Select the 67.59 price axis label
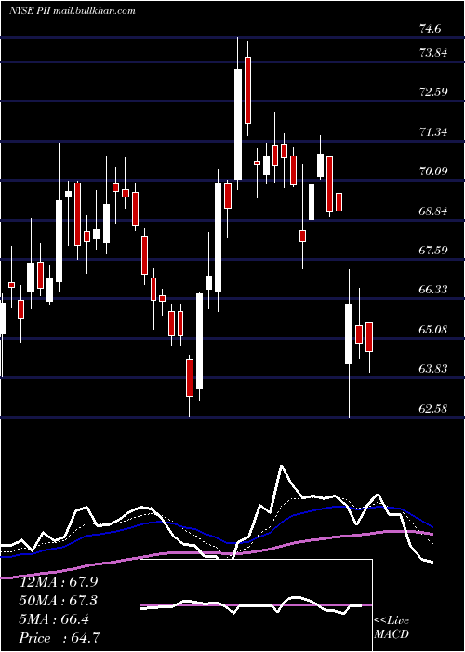 [433, 250]
